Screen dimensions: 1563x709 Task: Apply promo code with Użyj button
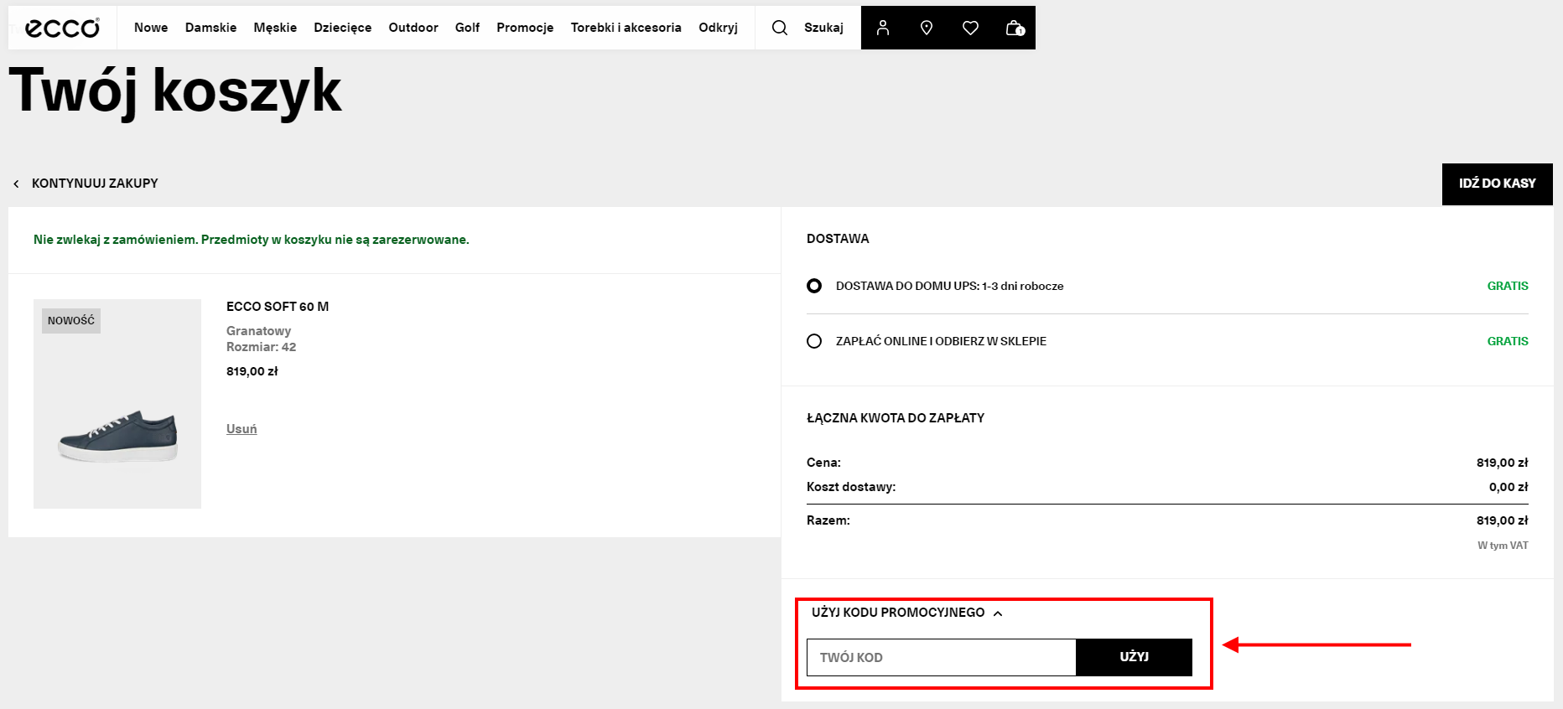click(x=1134, y=657)
